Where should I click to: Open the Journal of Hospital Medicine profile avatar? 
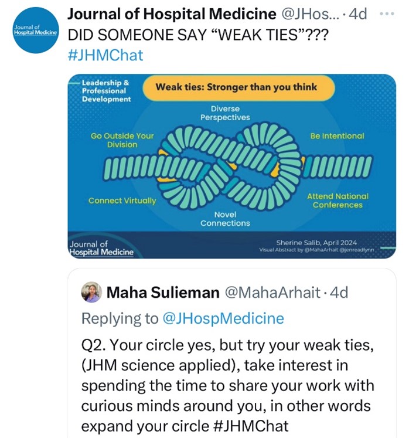point(34,30)
